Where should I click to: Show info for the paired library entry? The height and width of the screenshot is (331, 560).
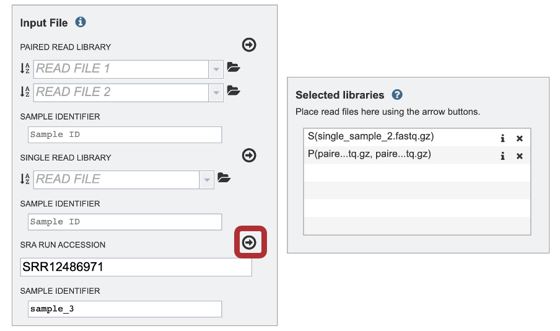click(x=502, y=156)
